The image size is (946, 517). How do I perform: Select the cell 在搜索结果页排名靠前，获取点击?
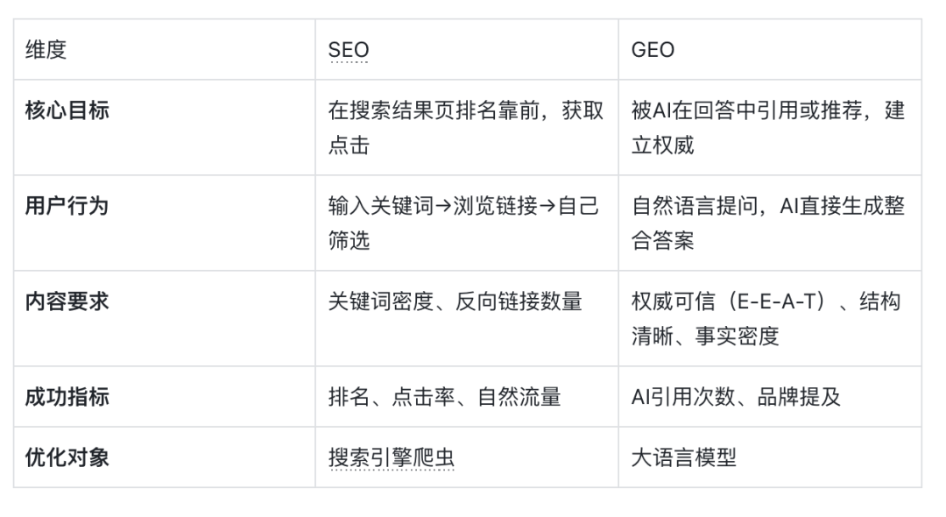[x=467, y=127]
